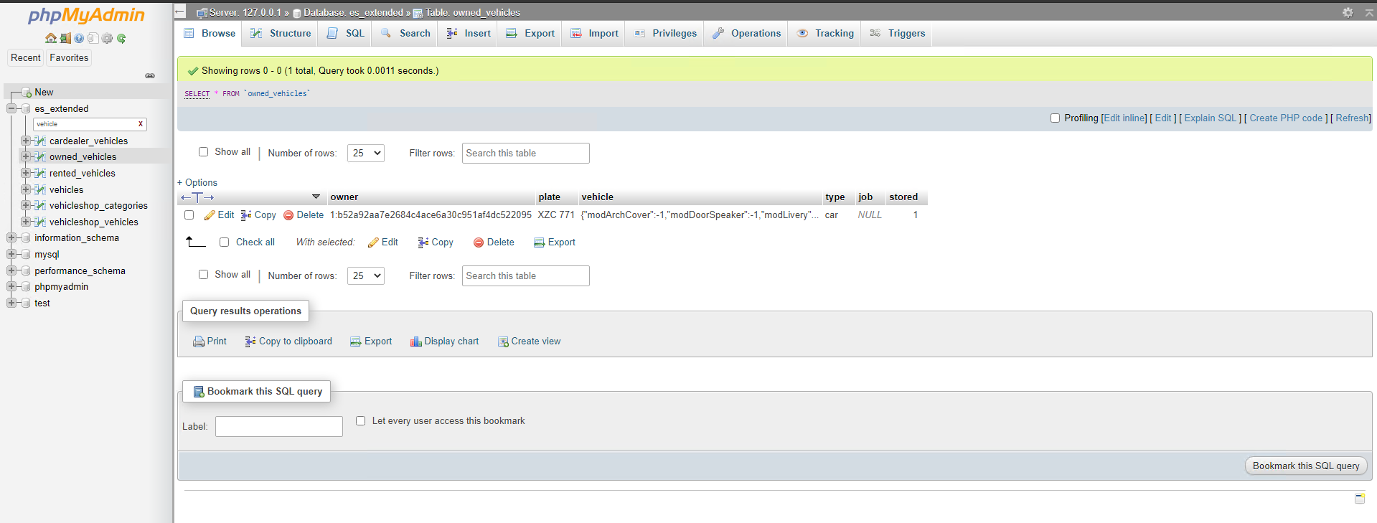Open the SQL console icon at bottom right
The width and height of the screenshot is (1377, 523).
click(x=1359, y=498)
